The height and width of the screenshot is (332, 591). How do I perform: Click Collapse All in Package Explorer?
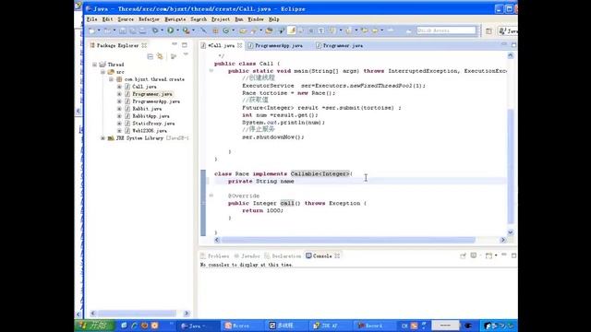click(x=150, y=56)
